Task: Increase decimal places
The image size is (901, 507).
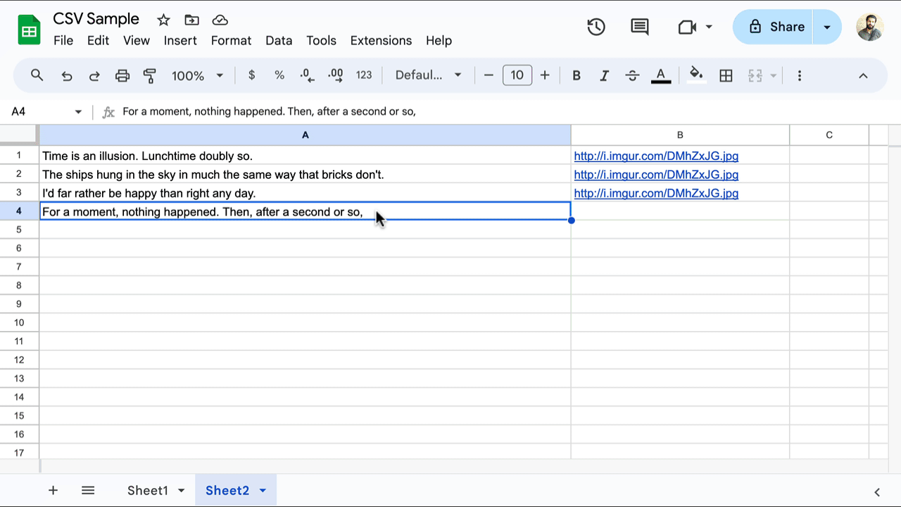Action: pyautogui.click(x=336, y=75)
